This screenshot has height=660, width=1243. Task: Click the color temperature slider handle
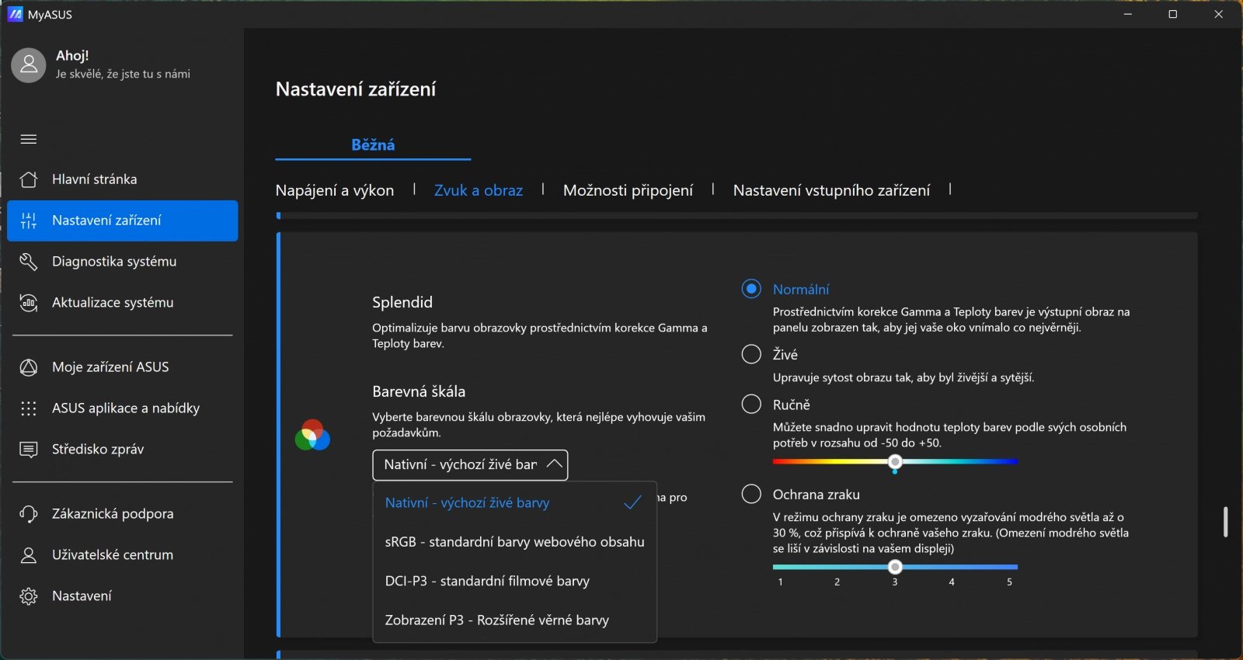coord(895,462)
